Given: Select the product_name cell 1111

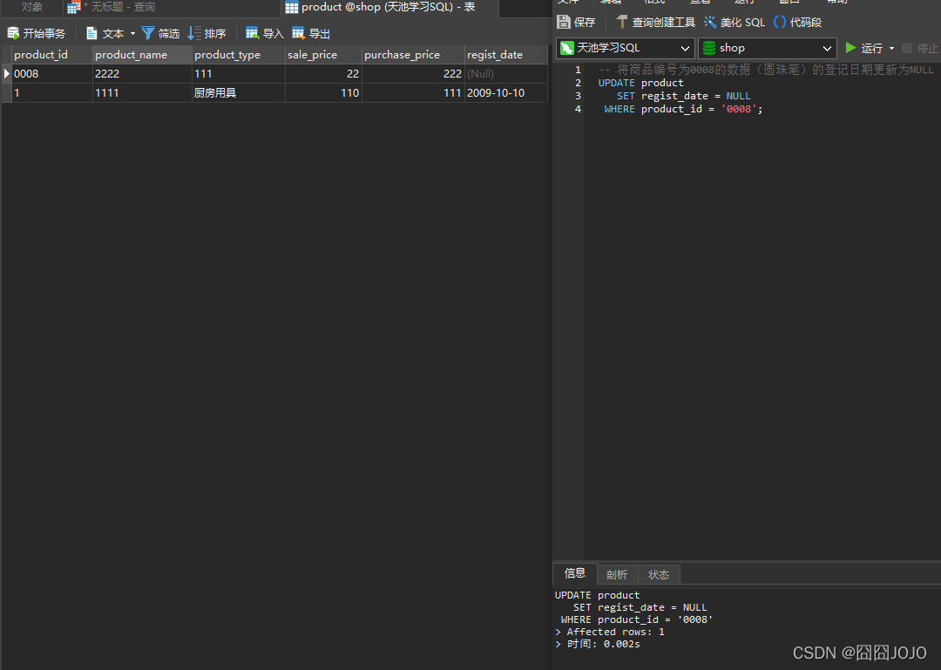Looking at the screenshot, I should (142, 93).
